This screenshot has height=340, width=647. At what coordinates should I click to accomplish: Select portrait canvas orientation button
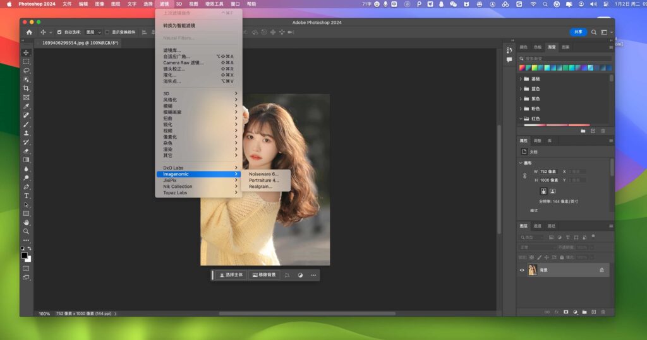coord(543,191)
